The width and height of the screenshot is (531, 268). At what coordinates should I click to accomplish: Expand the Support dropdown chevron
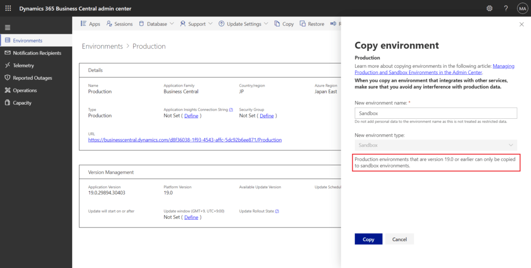211,24
